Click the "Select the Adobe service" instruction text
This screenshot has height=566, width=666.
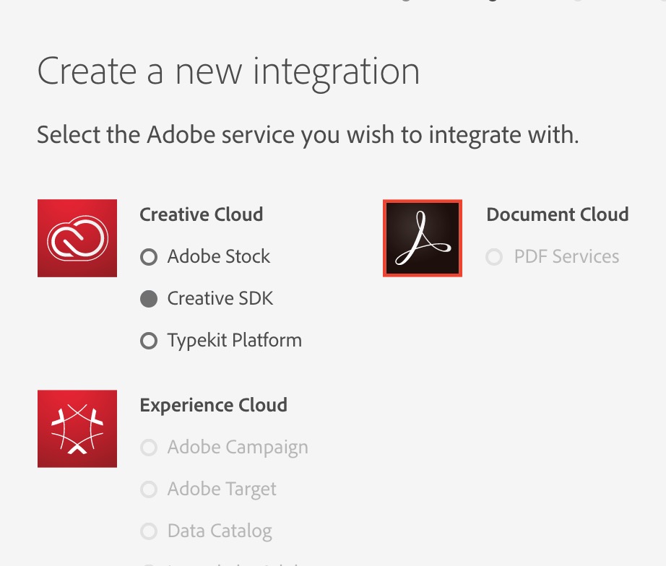308,136
